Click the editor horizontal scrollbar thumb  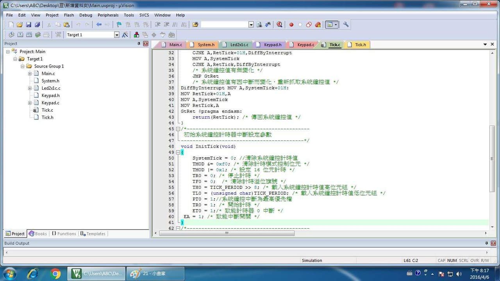[227, 233]
